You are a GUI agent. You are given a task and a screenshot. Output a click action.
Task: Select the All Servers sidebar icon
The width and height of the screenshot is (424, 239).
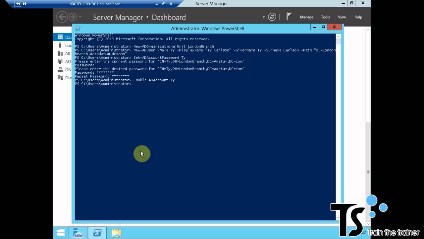coord(60,53)
